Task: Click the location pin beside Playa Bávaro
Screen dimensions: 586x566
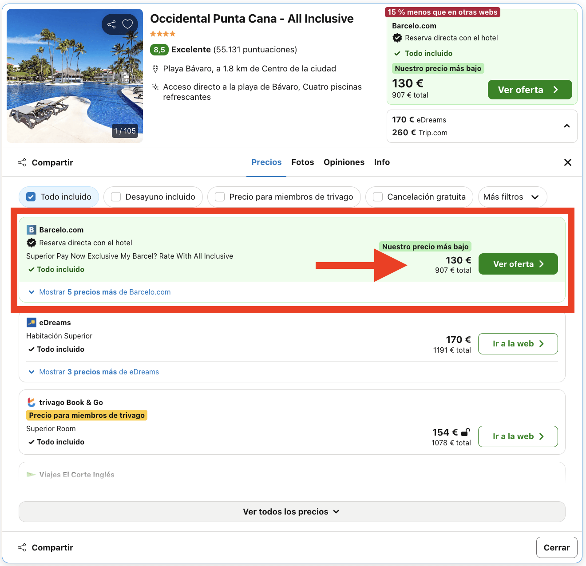Action: click(155, 68)
